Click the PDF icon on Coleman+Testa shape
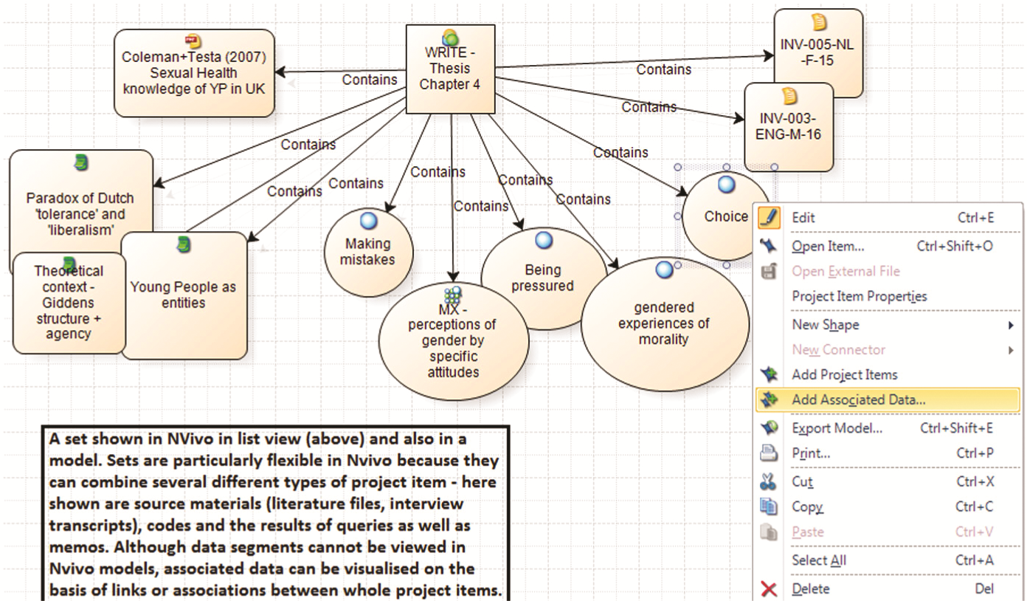 click(193, 40)
